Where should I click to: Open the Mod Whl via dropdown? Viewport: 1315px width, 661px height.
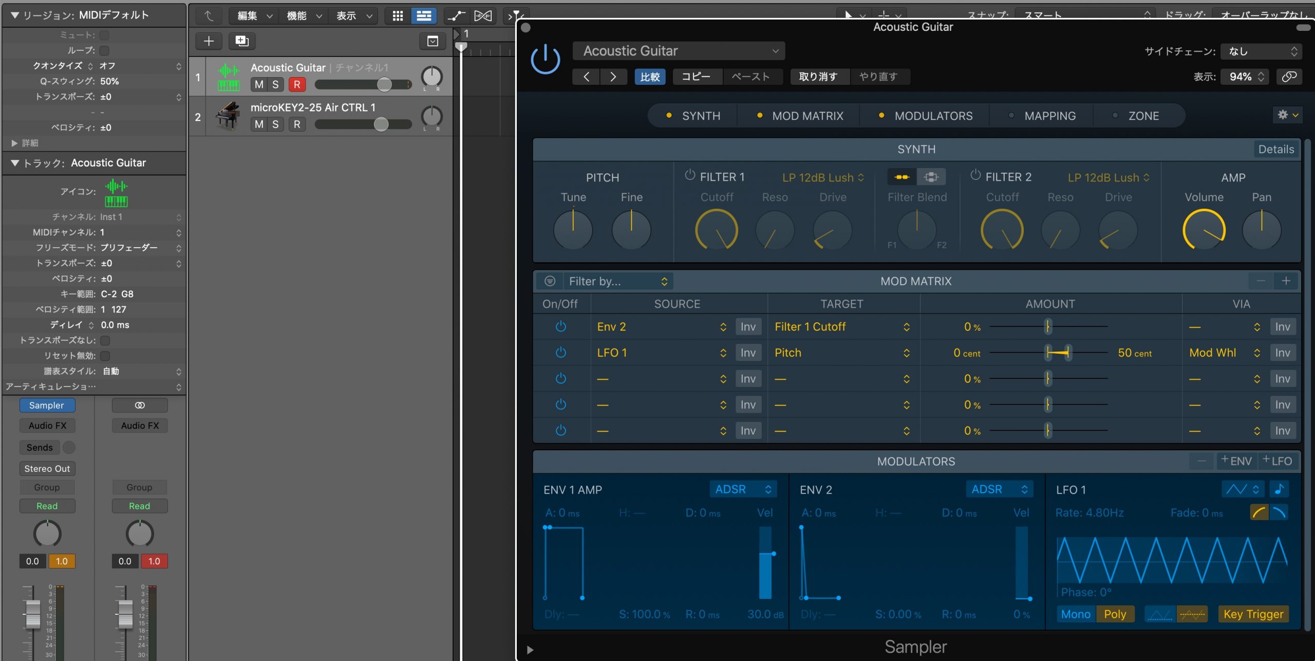coord(1225,353)
